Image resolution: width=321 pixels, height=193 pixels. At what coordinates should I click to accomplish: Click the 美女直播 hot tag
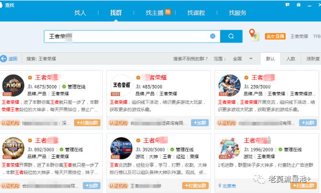[275, 36]
